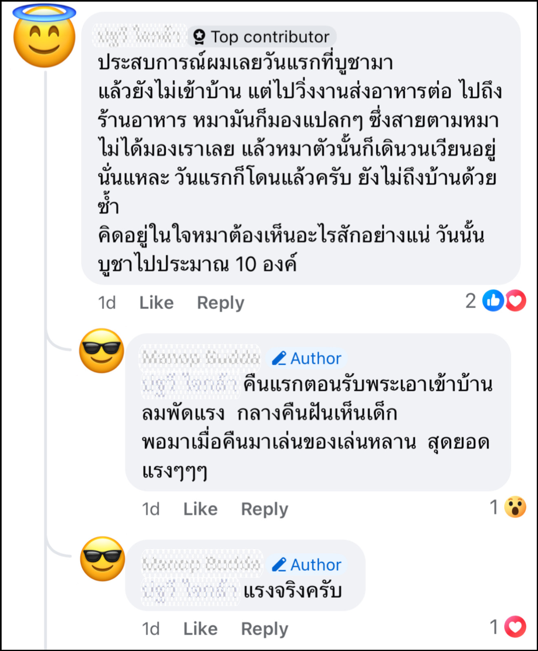This screenshot has height=651, width=538.
Task: Like the last reply "แรงจริงครับ"
Action: tap(200, 629)
